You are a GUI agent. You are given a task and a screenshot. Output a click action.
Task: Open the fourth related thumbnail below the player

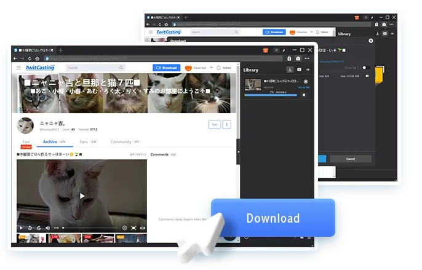131,238
